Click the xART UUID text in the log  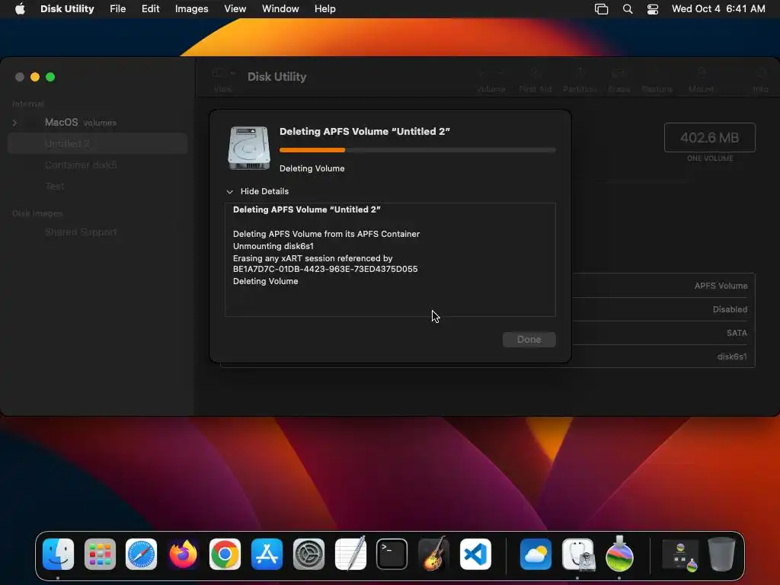[x=325, y=269]
